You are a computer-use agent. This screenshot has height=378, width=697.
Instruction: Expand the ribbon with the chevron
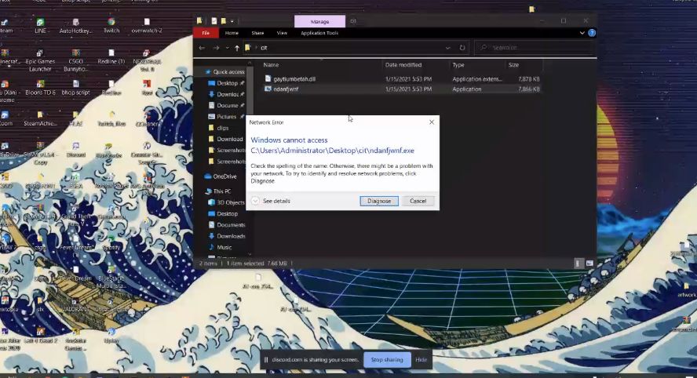tap(582, 33)
